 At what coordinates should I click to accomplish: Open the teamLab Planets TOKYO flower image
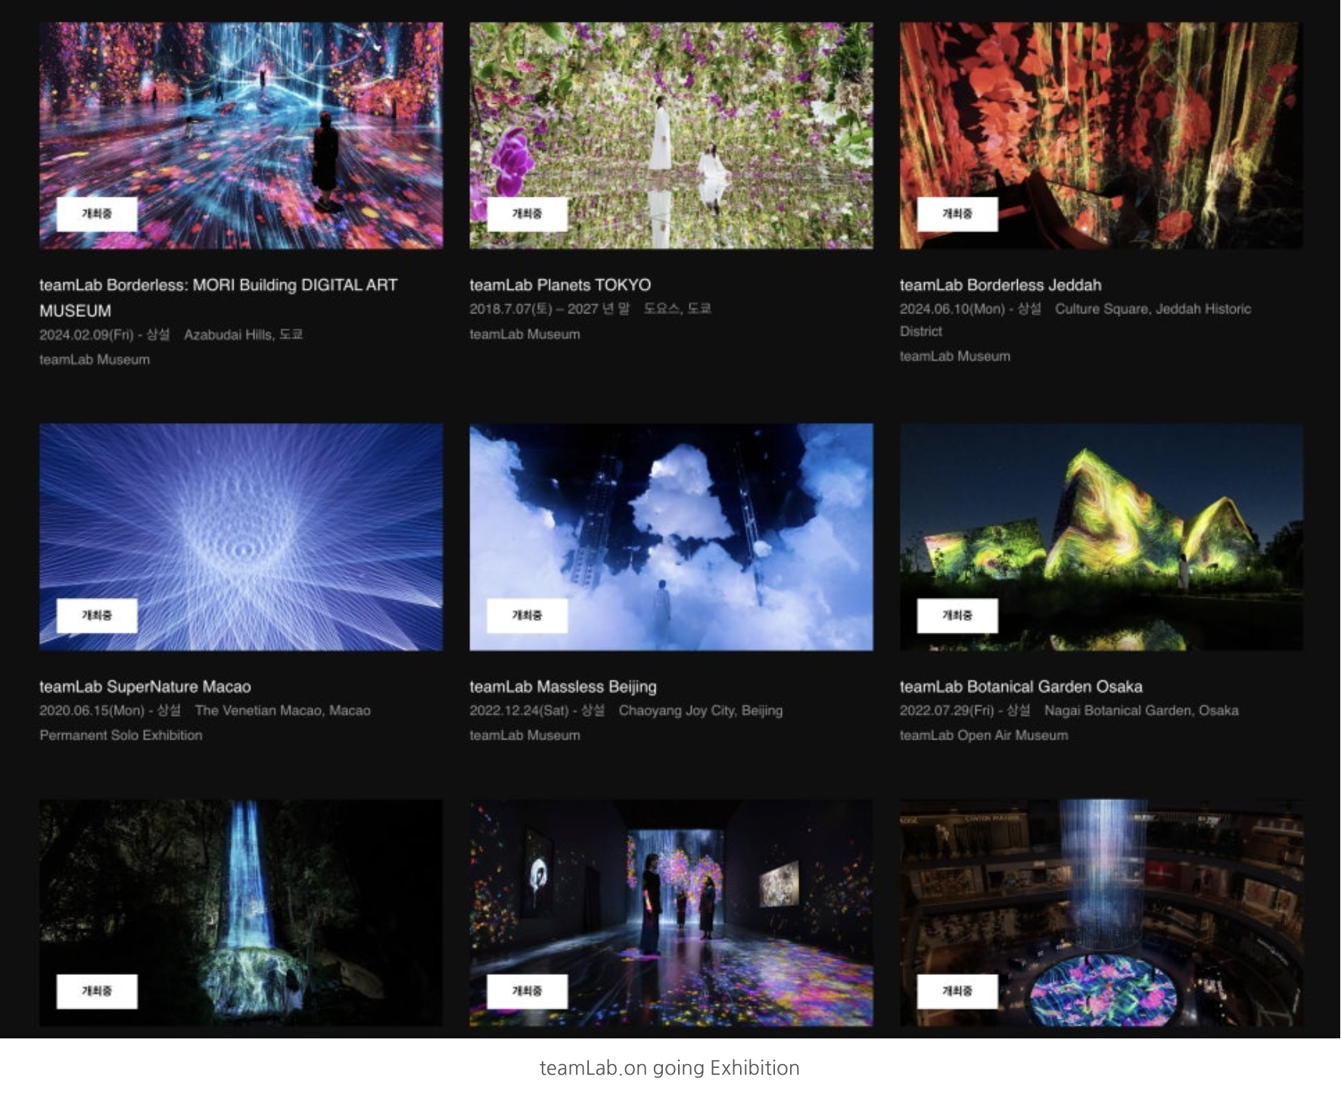(x=670, y=135)
